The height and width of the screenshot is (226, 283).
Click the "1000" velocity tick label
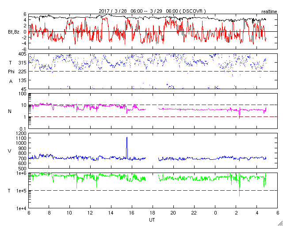point(22,143)
